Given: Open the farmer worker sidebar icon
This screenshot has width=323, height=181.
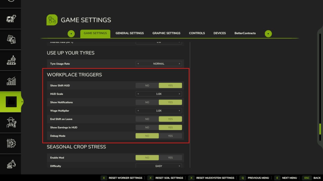Looking at the screenshot, I should click(11, 123).
